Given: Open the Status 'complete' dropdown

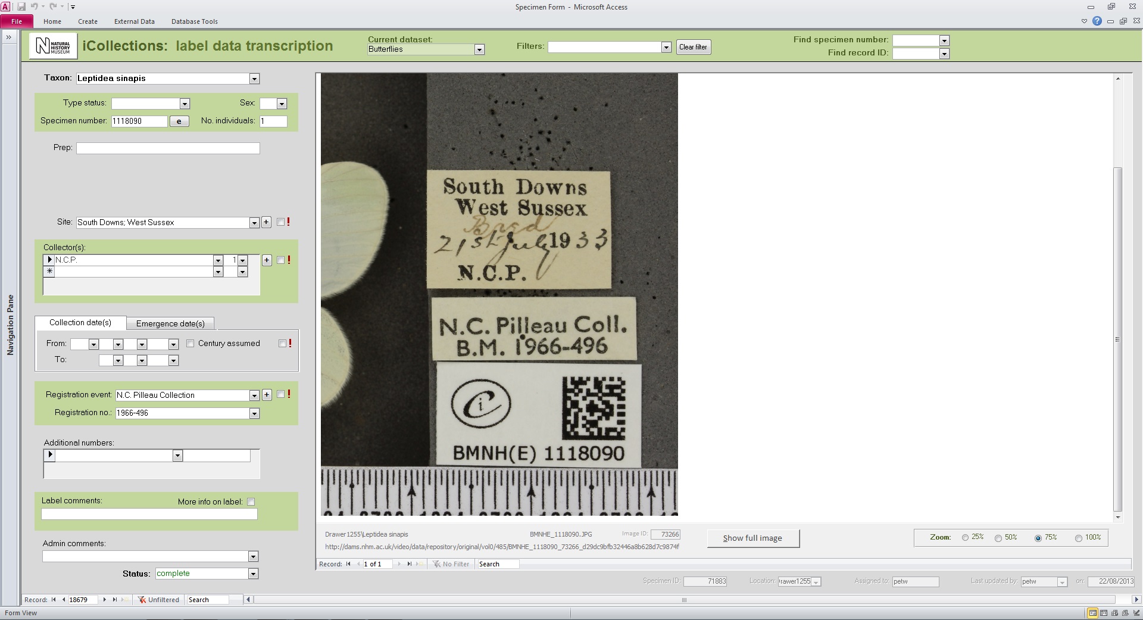Looking at the screenshot, I should click(x=253, y=574).
